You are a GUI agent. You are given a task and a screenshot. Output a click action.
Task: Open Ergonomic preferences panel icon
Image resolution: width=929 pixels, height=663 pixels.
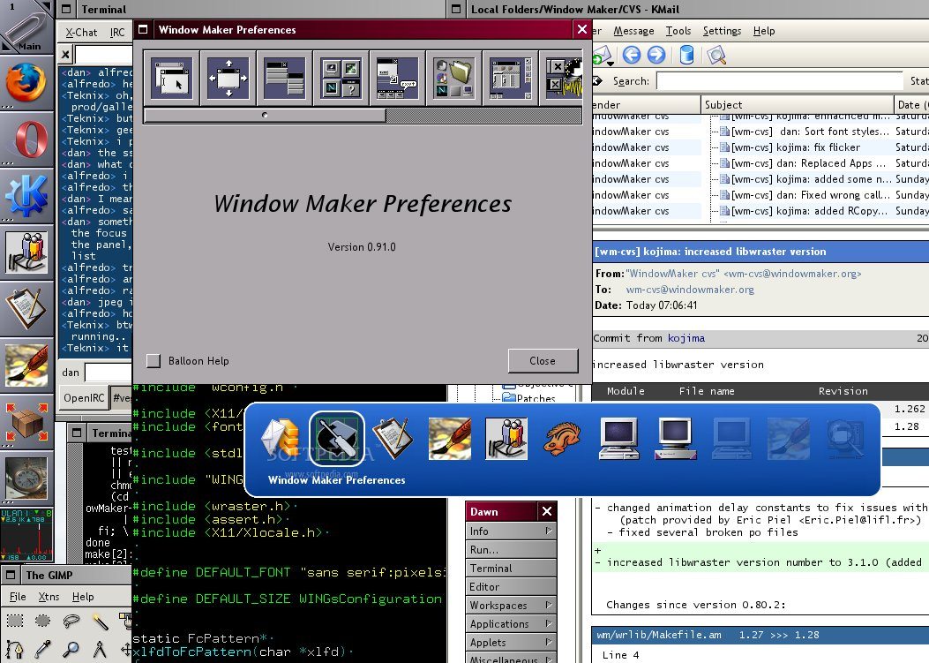(398, 79)
